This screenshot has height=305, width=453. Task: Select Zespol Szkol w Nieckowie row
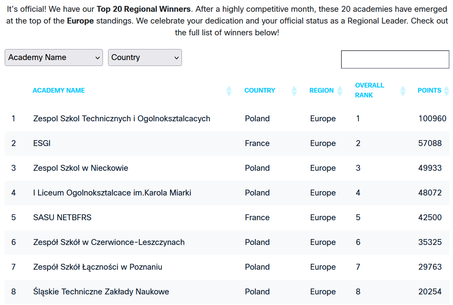pyautogui.click(x=81, y=168)
